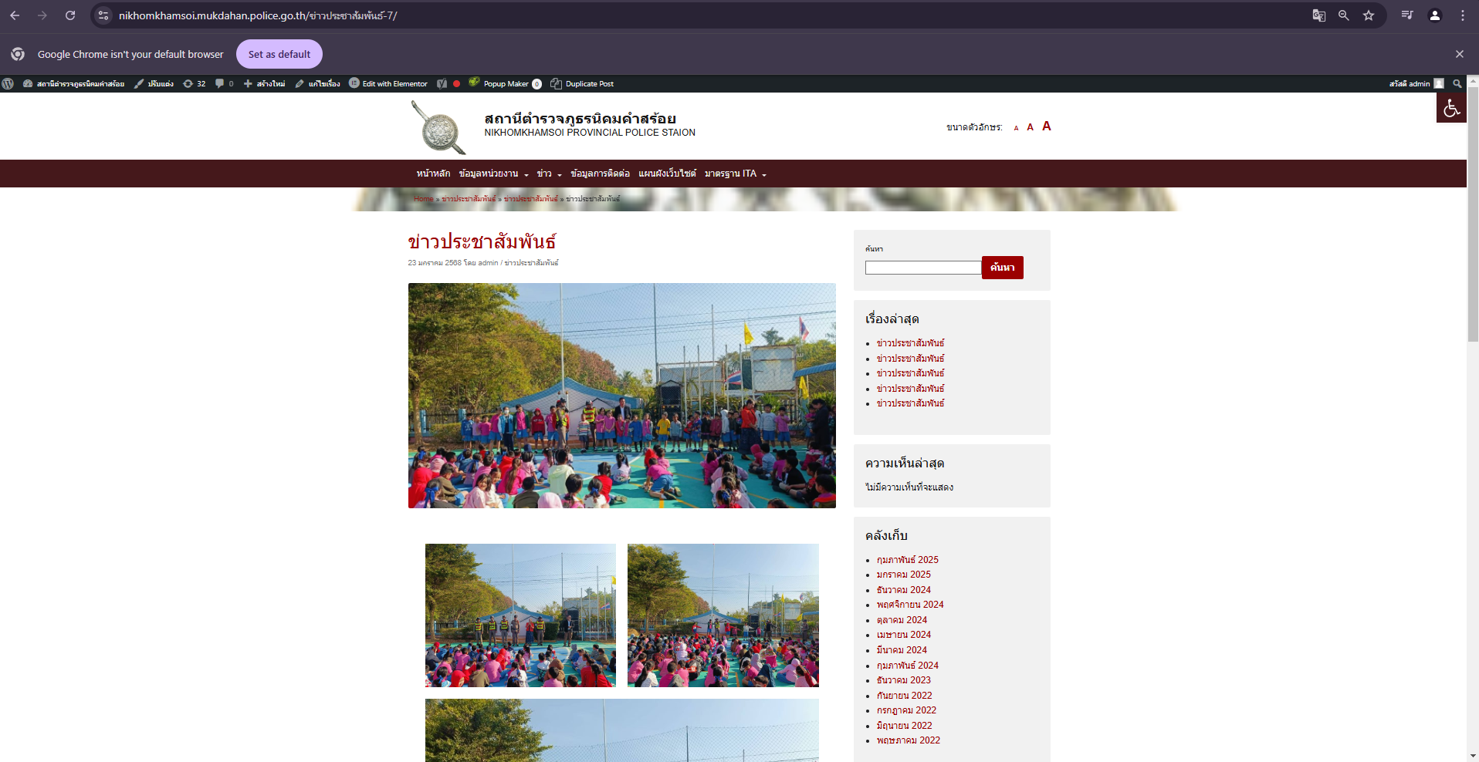Expand the ข้อมูลหน่วยงาน dropdown menu
The image size is (1479, 762).
coord(493,174)
